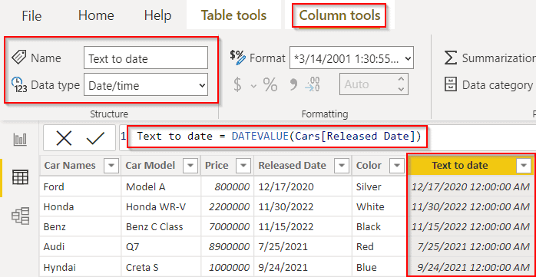This screenshot has width=536, height=277.
Task: Switch to Table tools tab
Action: pos(233,15)
